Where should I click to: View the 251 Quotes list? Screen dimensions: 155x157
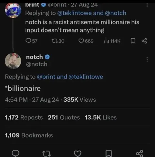pos(64,117)
